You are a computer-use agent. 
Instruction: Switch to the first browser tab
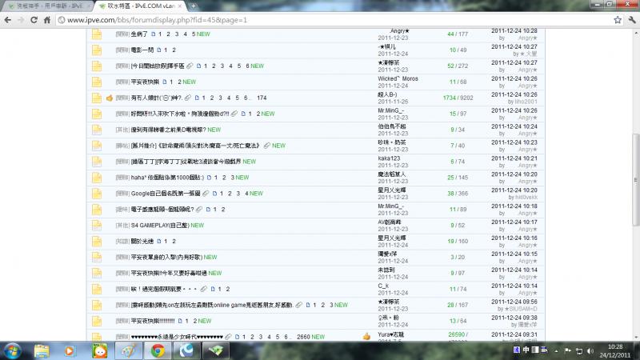click(46, 6)
